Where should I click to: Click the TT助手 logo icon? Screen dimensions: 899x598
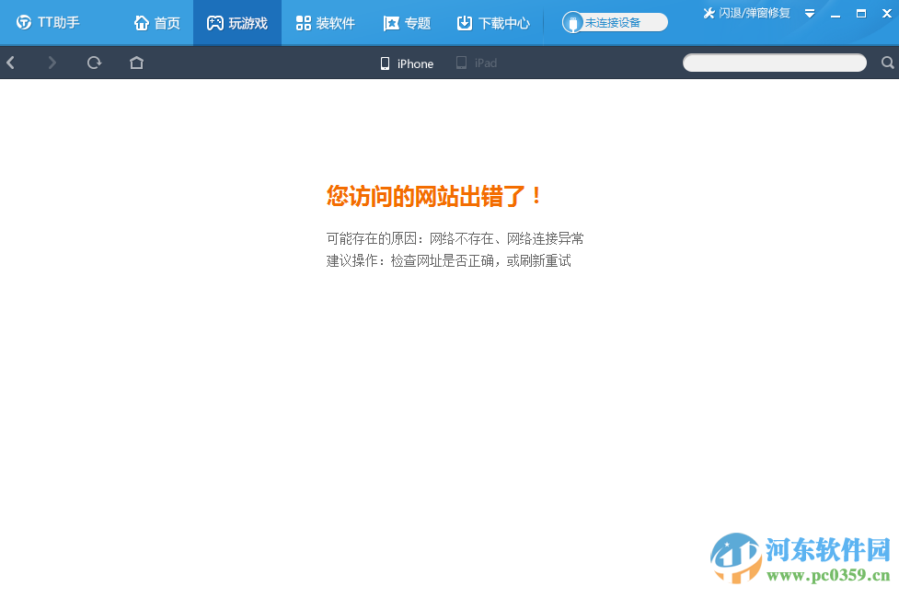(x=22, y=22)
